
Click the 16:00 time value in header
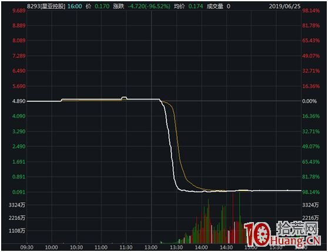75,6
